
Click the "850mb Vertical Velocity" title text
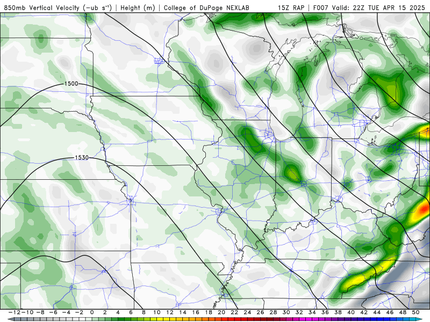pyautogui.click(x=41, y=8)
